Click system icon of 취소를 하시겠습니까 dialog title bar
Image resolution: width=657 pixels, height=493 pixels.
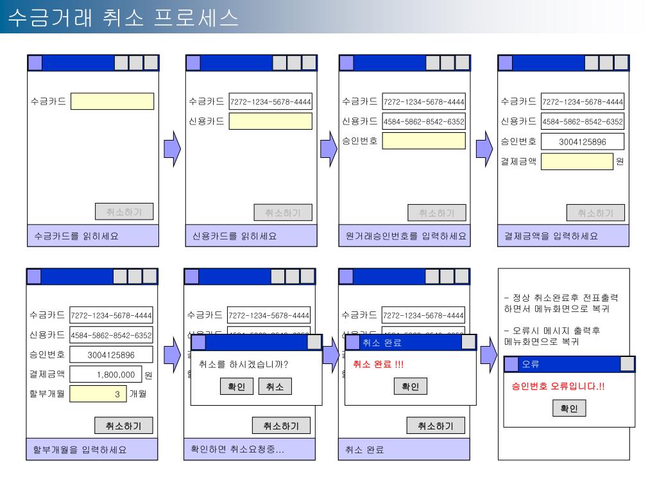click(198, 342)
